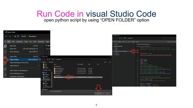
Task: Open the Run menu in left screenshot
Action: pos(35,42)
